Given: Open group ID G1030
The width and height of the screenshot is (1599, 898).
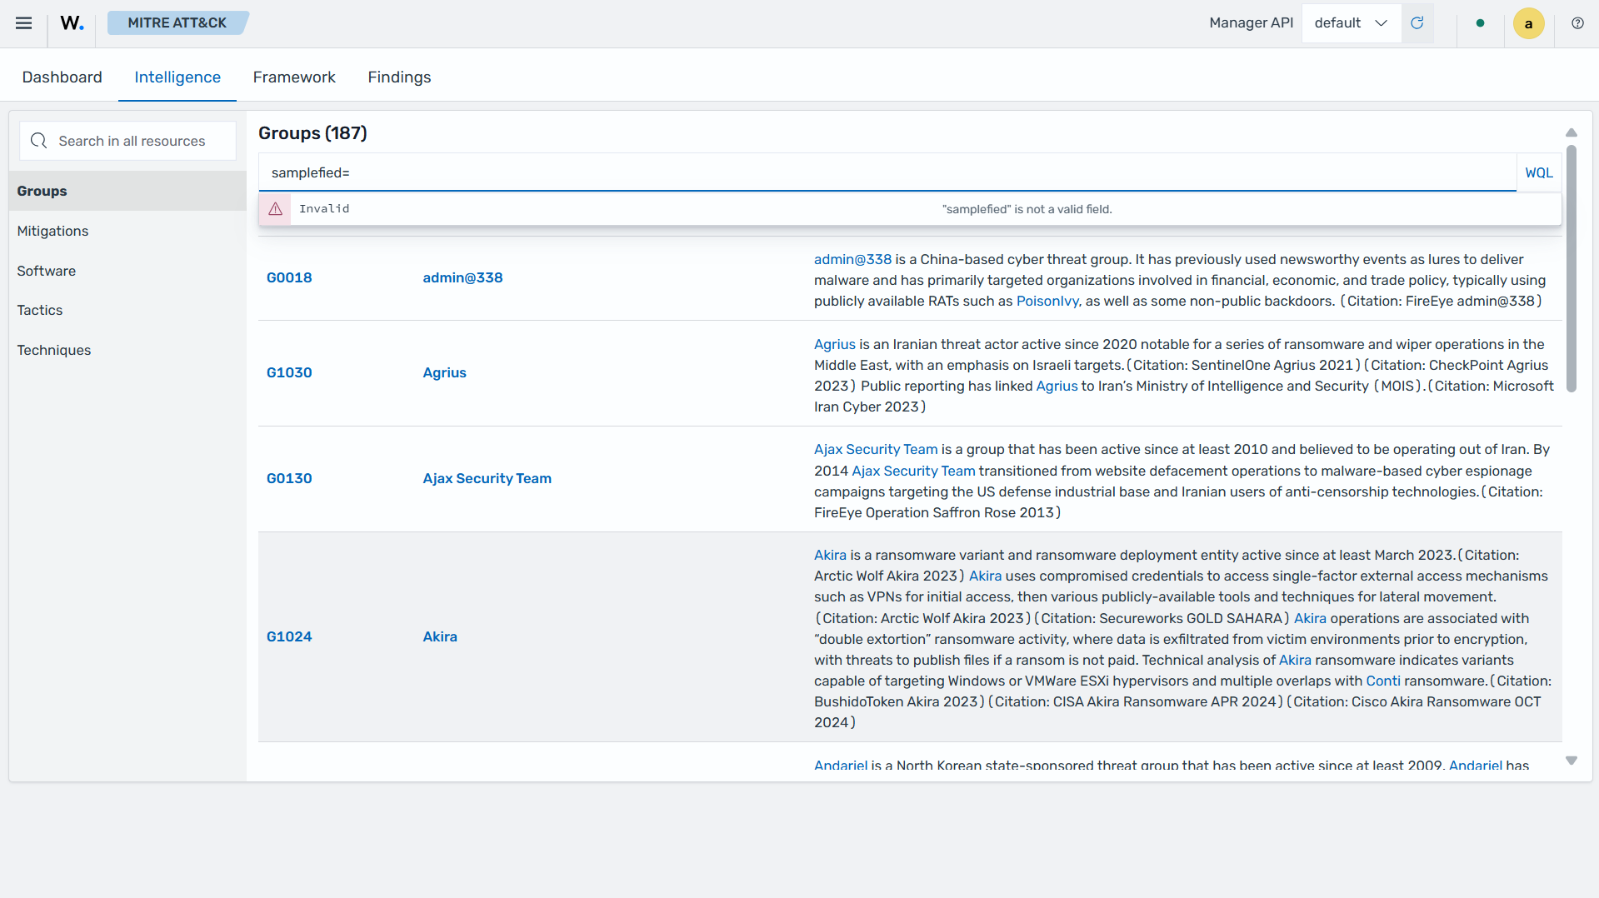Looking at the screenshot, I should pos(289,373).
